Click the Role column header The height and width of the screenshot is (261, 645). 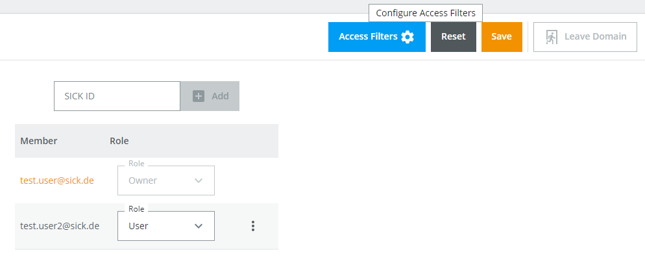(119, 141)
